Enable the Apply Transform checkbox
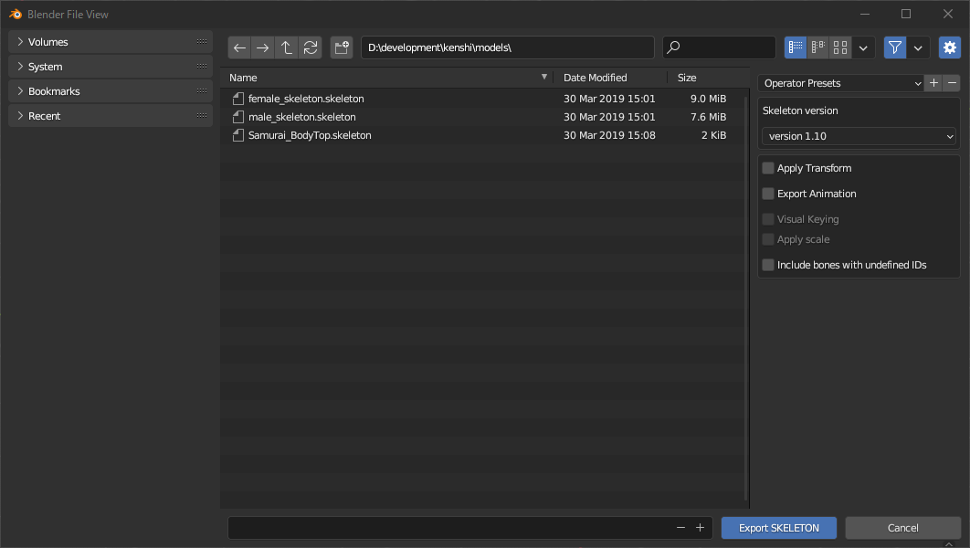 point(768,168)
